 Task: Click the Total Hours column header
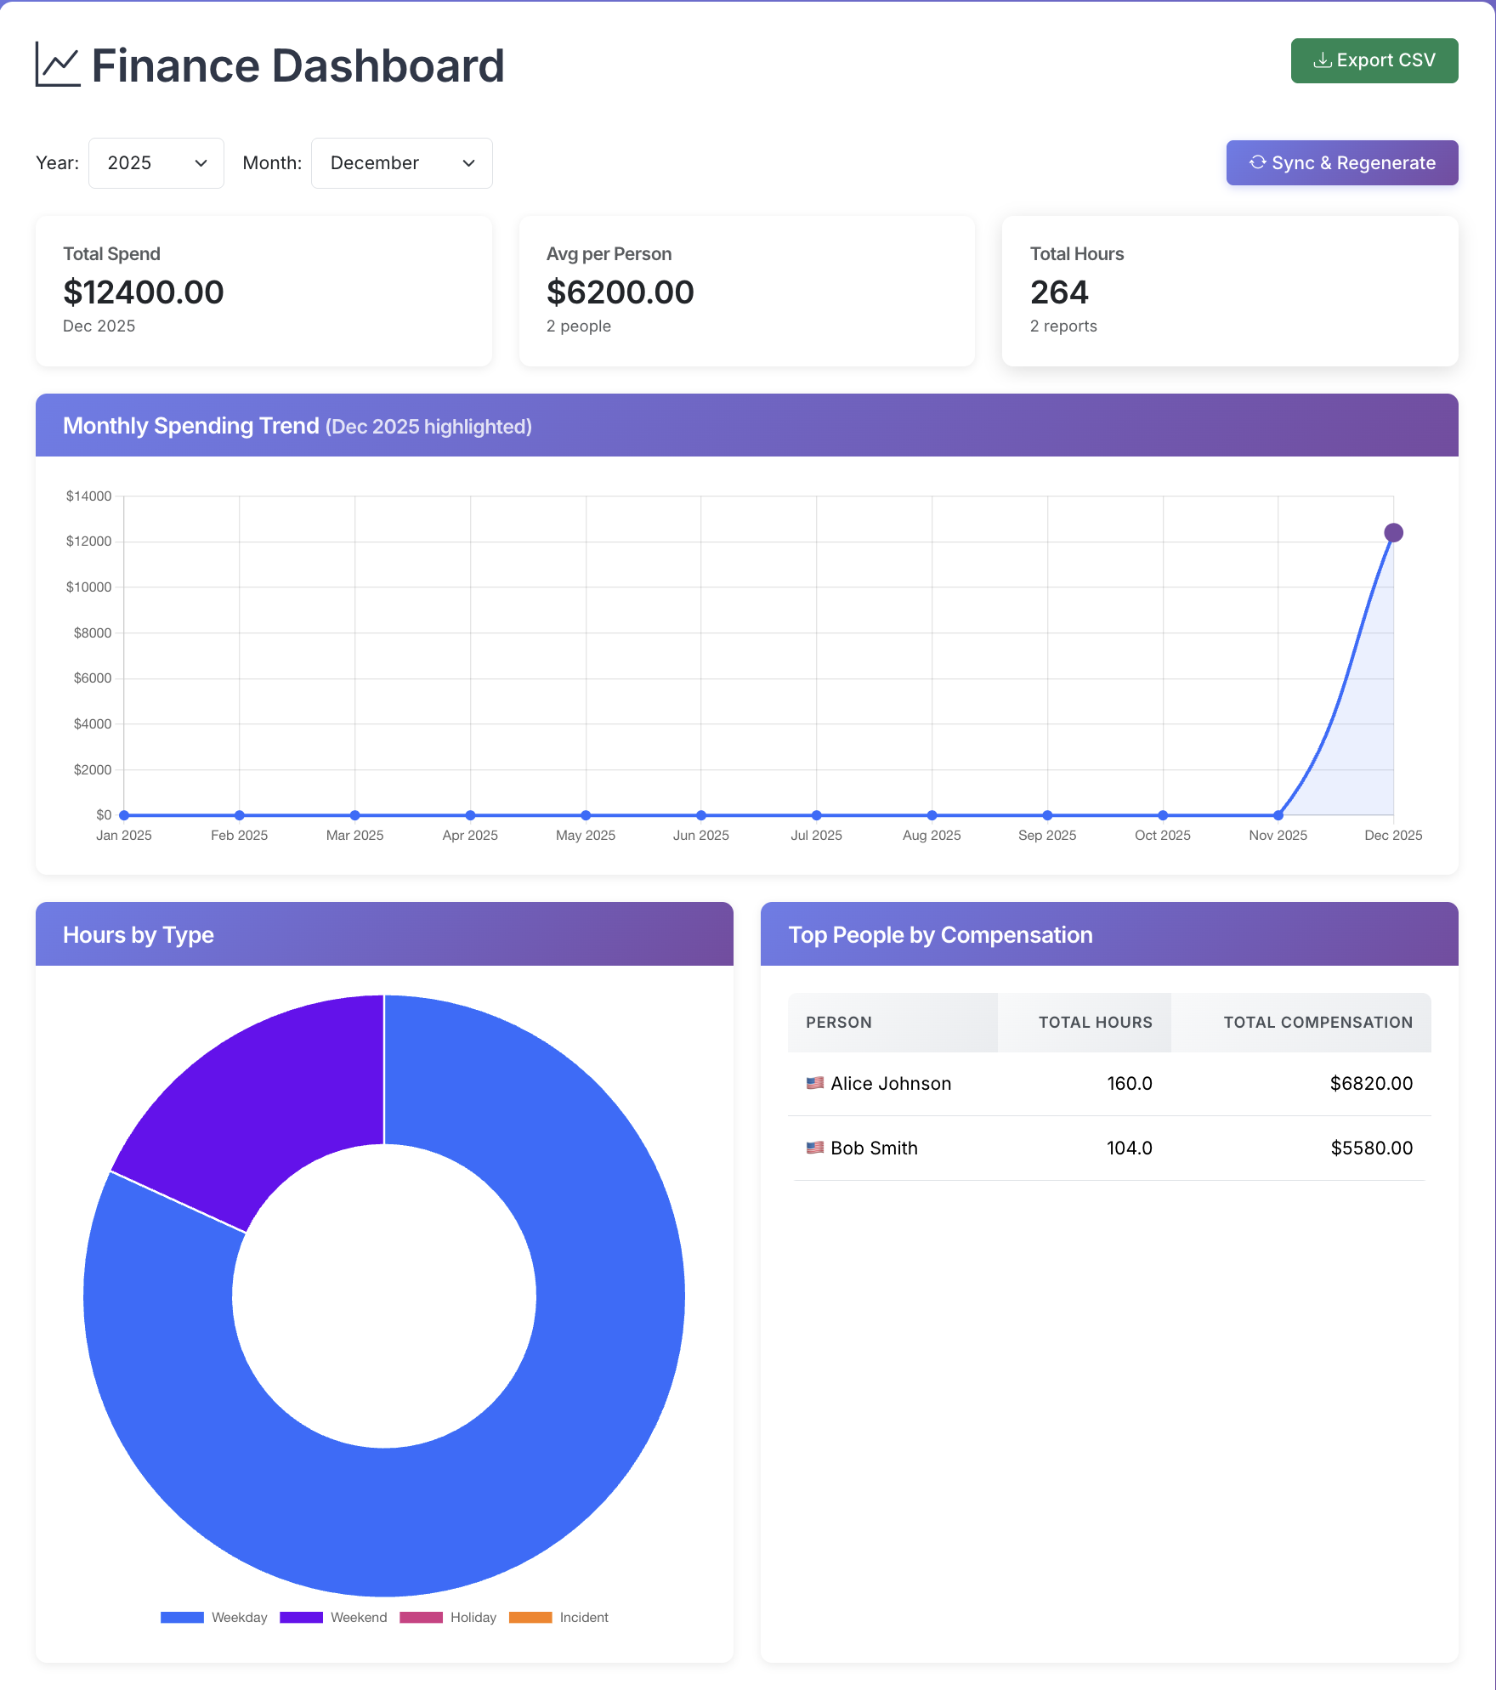[1095, 1022]
